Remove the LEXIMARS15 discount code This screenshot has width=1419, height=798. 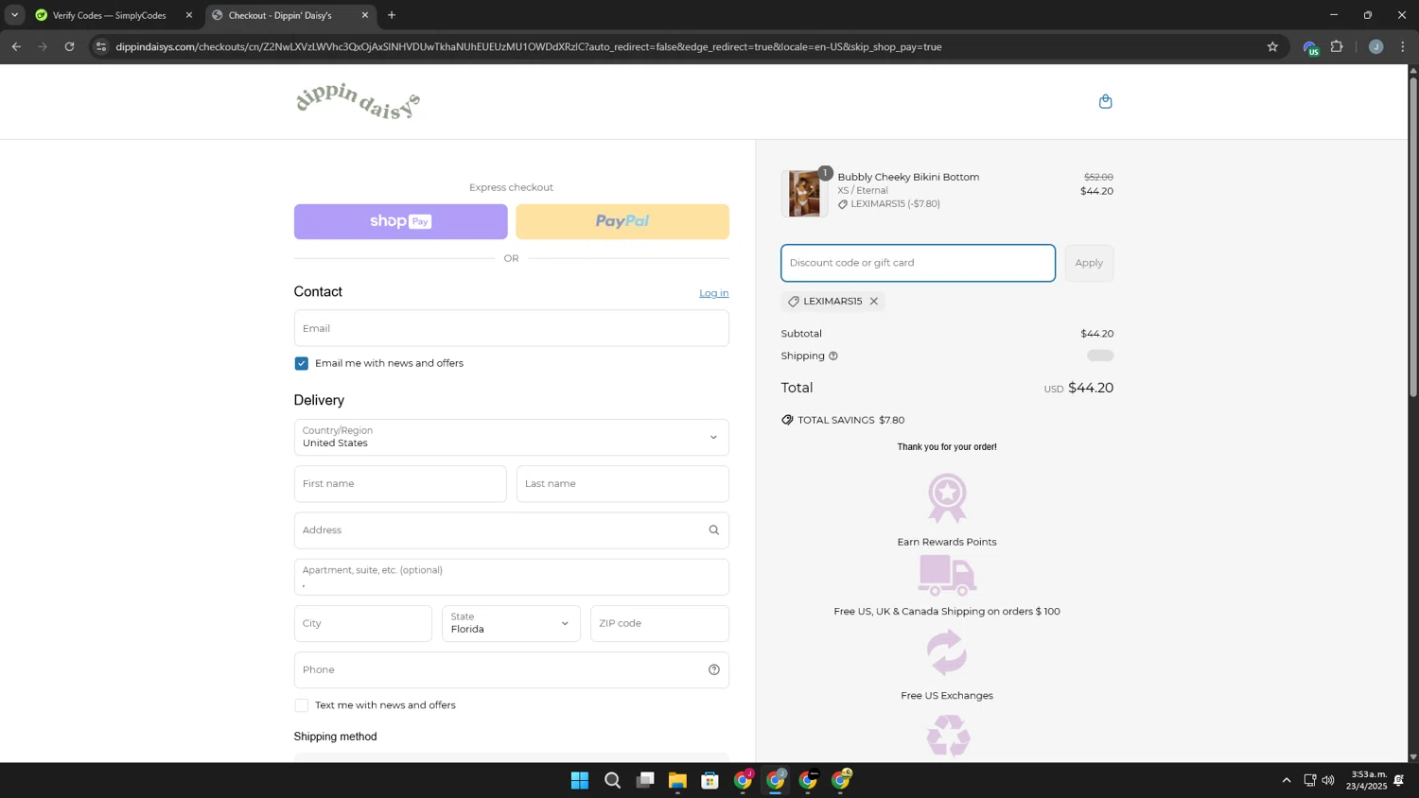(874, 302)
